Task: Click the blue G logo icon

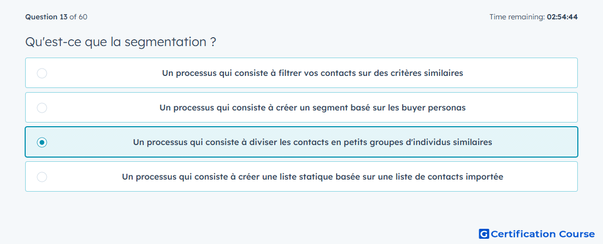Action: (484, 234)
